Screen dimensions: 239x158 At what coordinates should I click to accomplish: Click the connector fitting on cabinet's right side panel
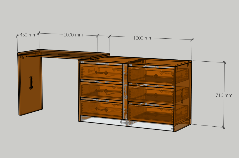[182, 95]
